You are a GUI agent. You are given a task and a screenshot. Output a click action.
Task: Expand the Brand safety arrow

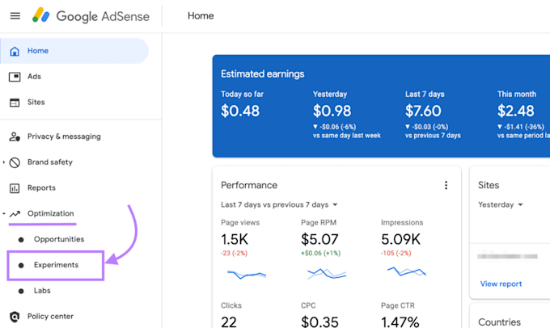coord(4,162)
